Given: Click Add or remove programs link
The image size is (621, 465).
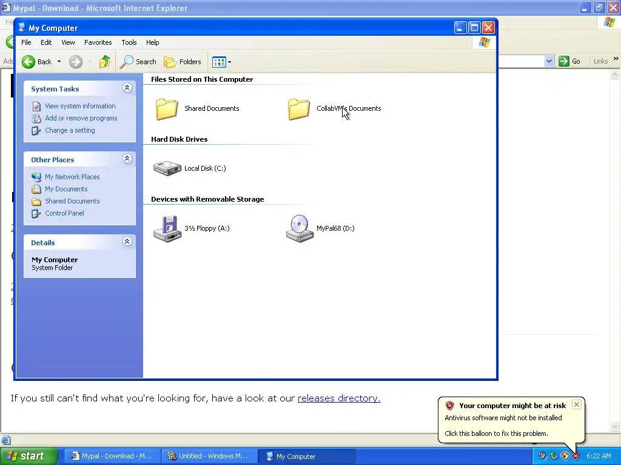Looking at the screenshot, I should click(x=81, y=118).
